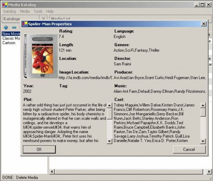This screenshot has width=213, height=181.
Task: Select the Katalogs panel tab
Action: (12, 19)
